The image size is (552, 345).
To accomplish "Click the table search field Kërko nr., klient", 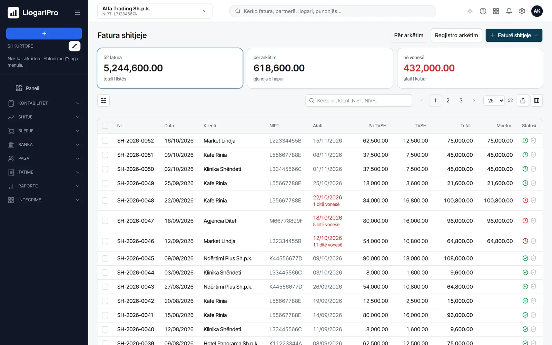I will (358, 100).
